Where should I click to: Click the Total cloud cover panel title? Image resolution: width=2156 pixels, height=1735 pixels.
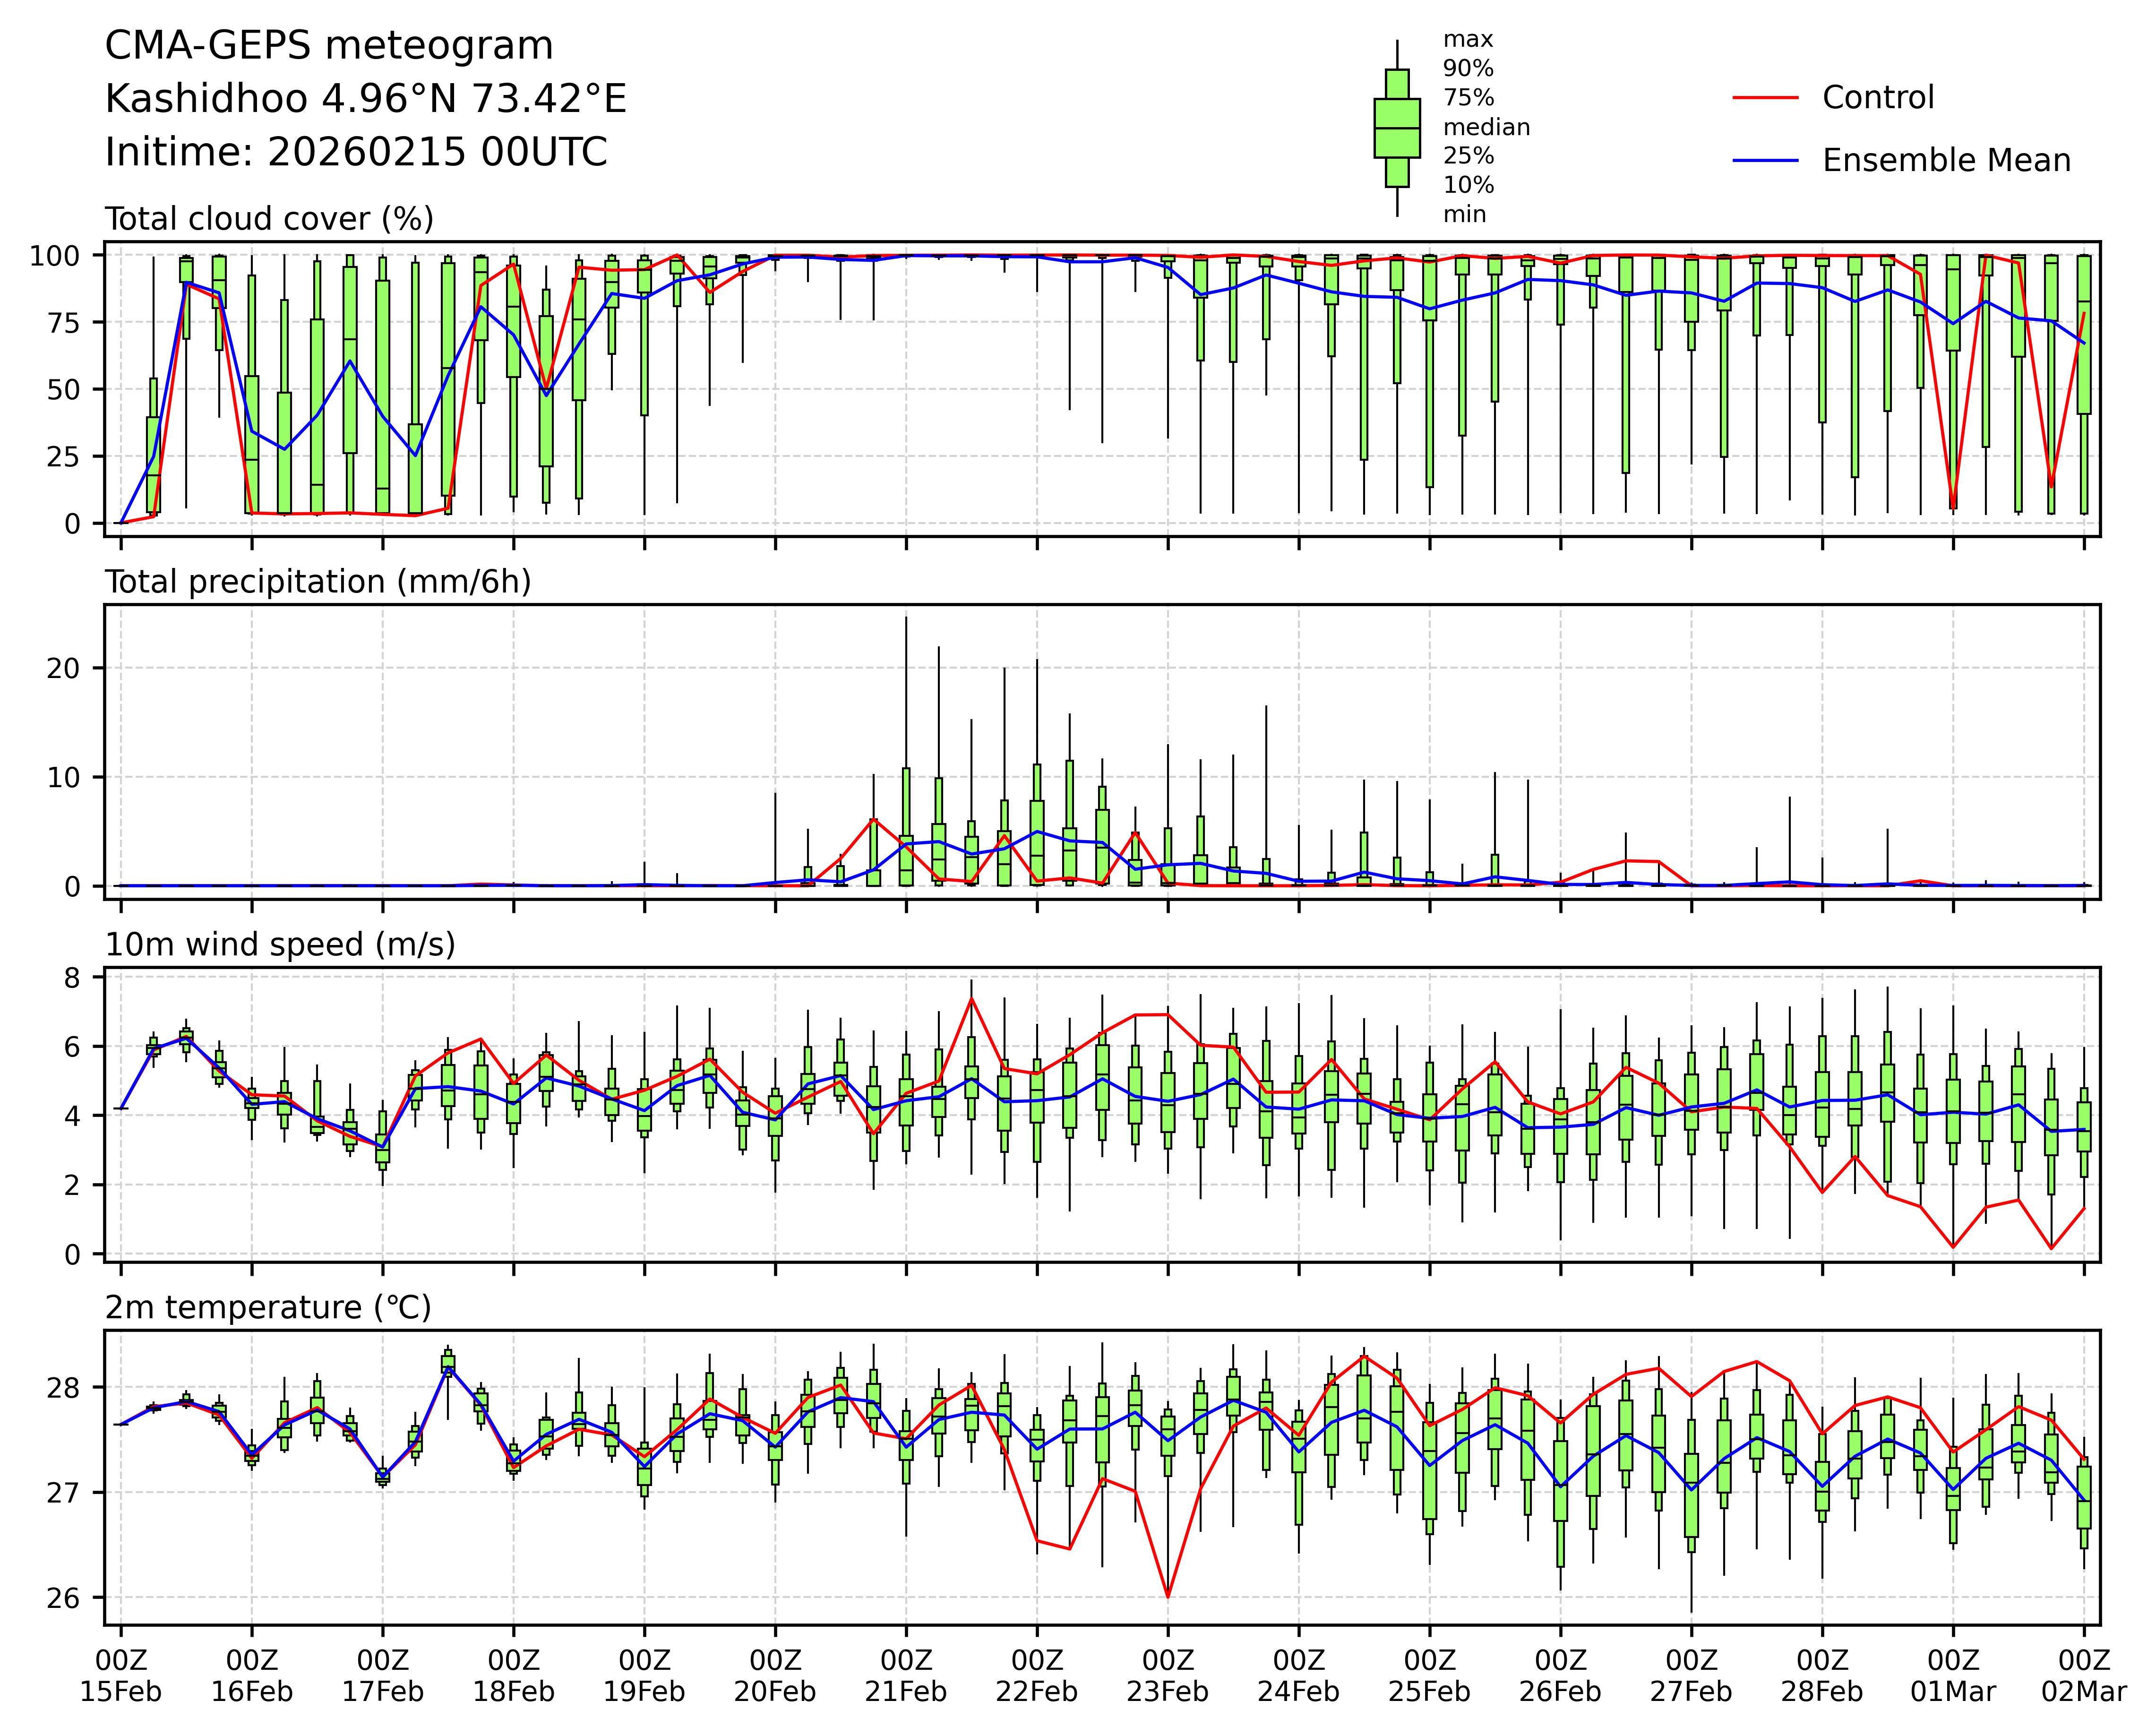[x=269, y=219]
